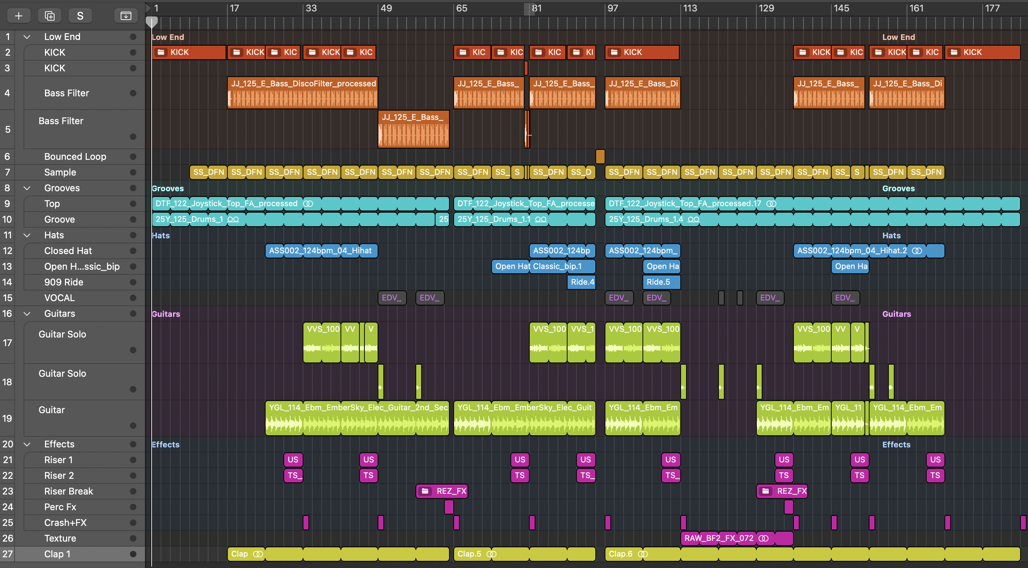Click the Ride.5 region
Screen dimensions: 1028x568
(x=662, y=282)
